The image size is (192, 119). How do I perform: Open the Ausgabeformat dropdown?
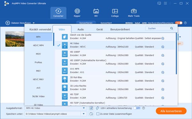click(x=84, y=108)
